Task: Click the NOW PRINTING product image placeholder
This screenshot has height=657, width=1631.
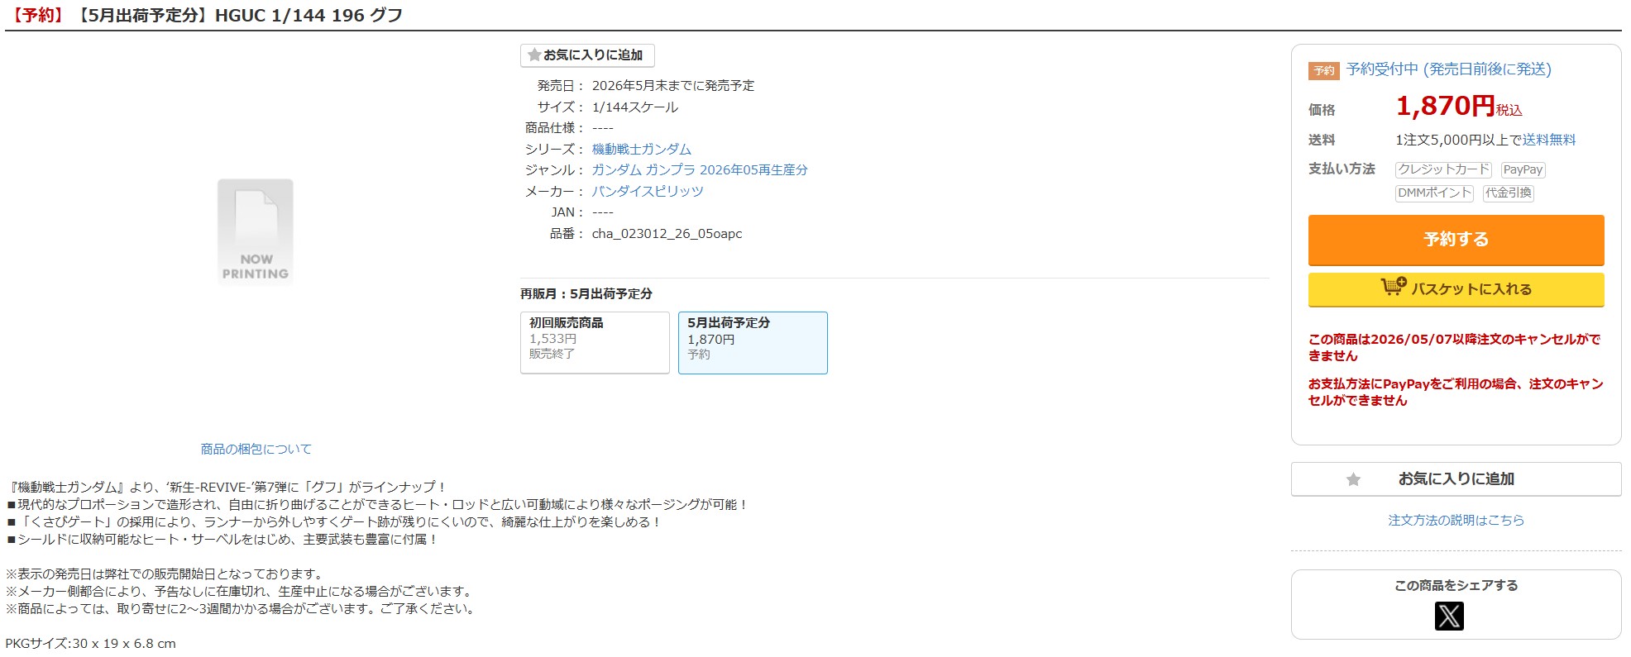Action: click(255, 232)
